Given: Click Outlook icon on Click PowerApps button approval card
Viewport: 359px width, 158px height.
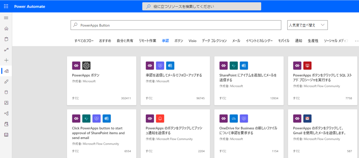Looking at the screenshot, I should pyautogui.click(x=107, y=118).
